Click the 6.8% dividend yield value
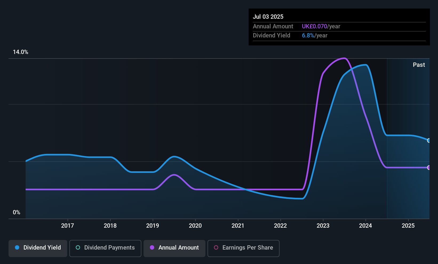The image size is (438, 264). click(308, 36)
